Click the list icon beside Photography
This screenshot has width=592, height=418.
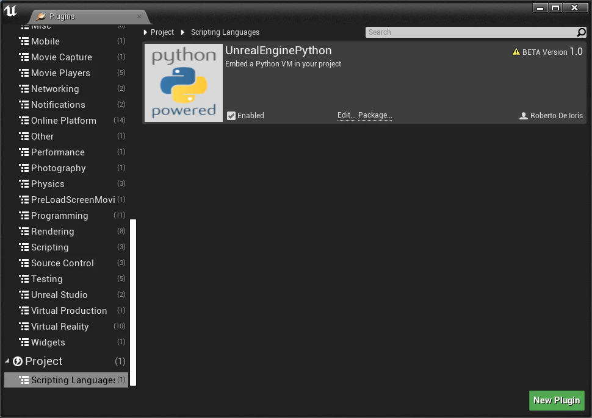click(x=24, y=168)
